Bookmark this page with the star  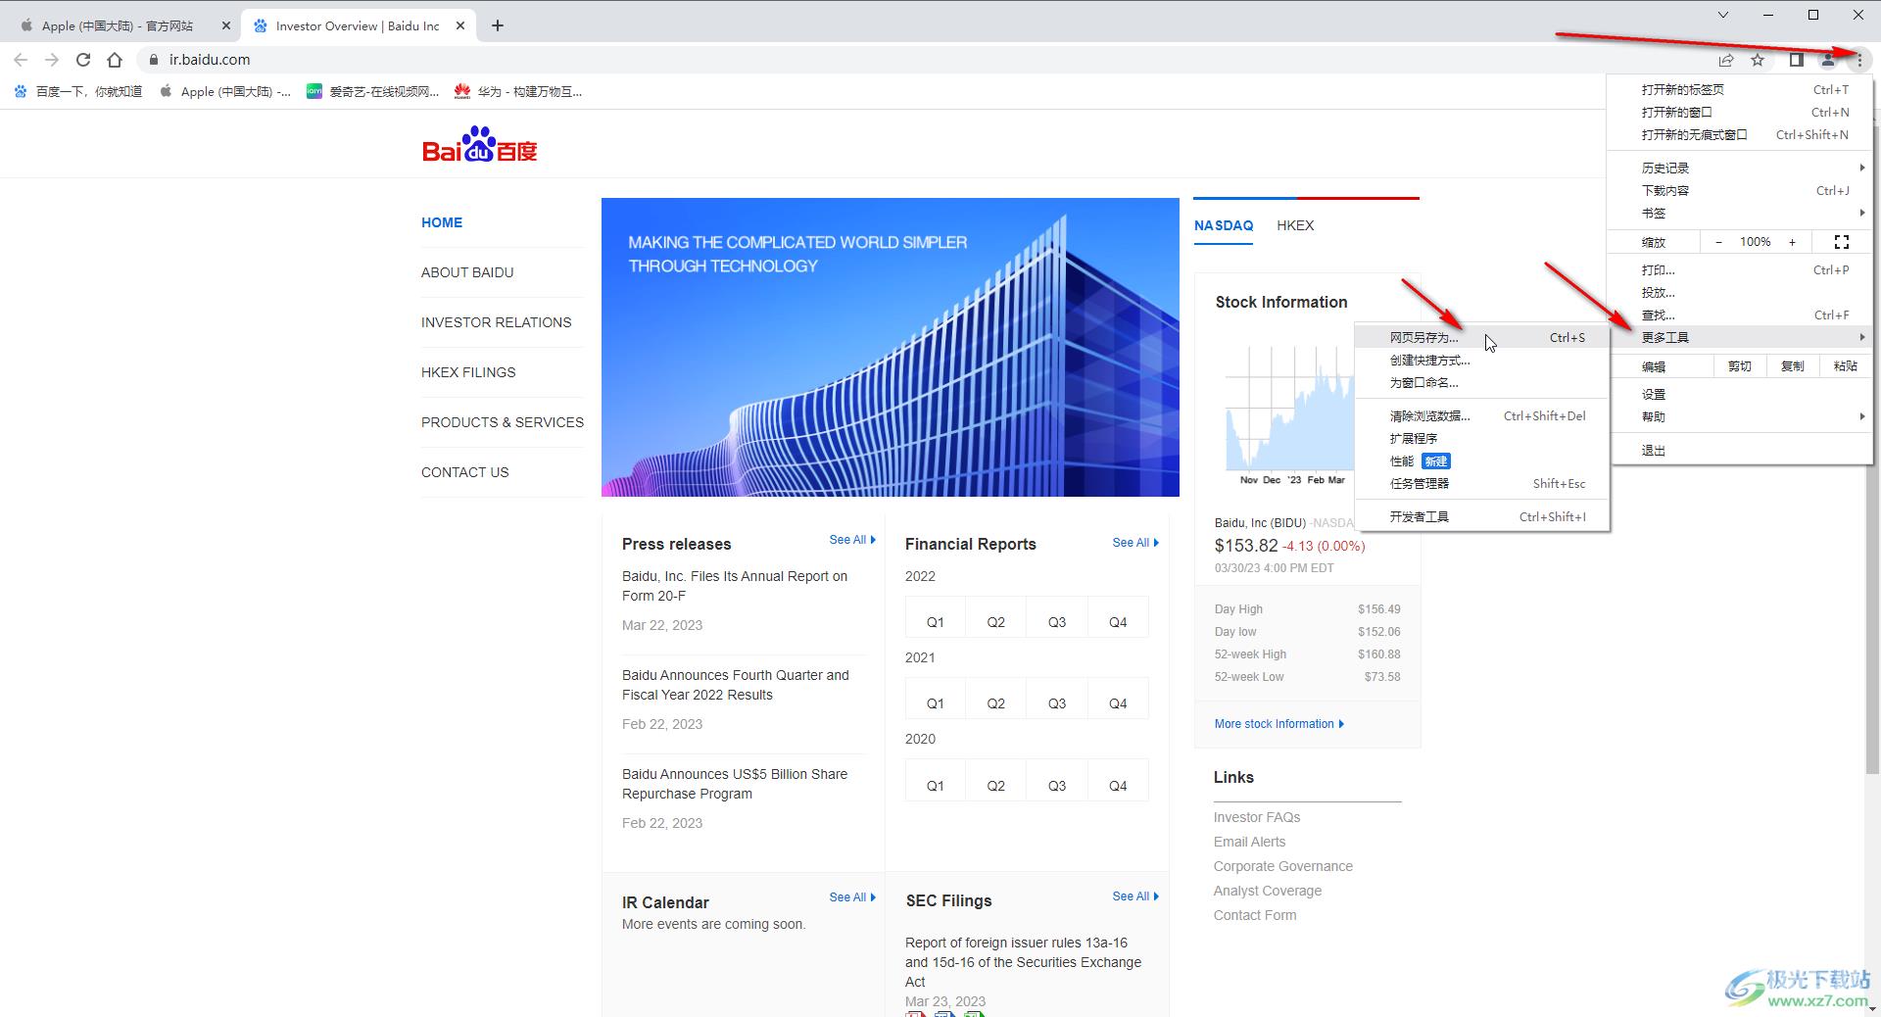click(x=1758, y=60)
